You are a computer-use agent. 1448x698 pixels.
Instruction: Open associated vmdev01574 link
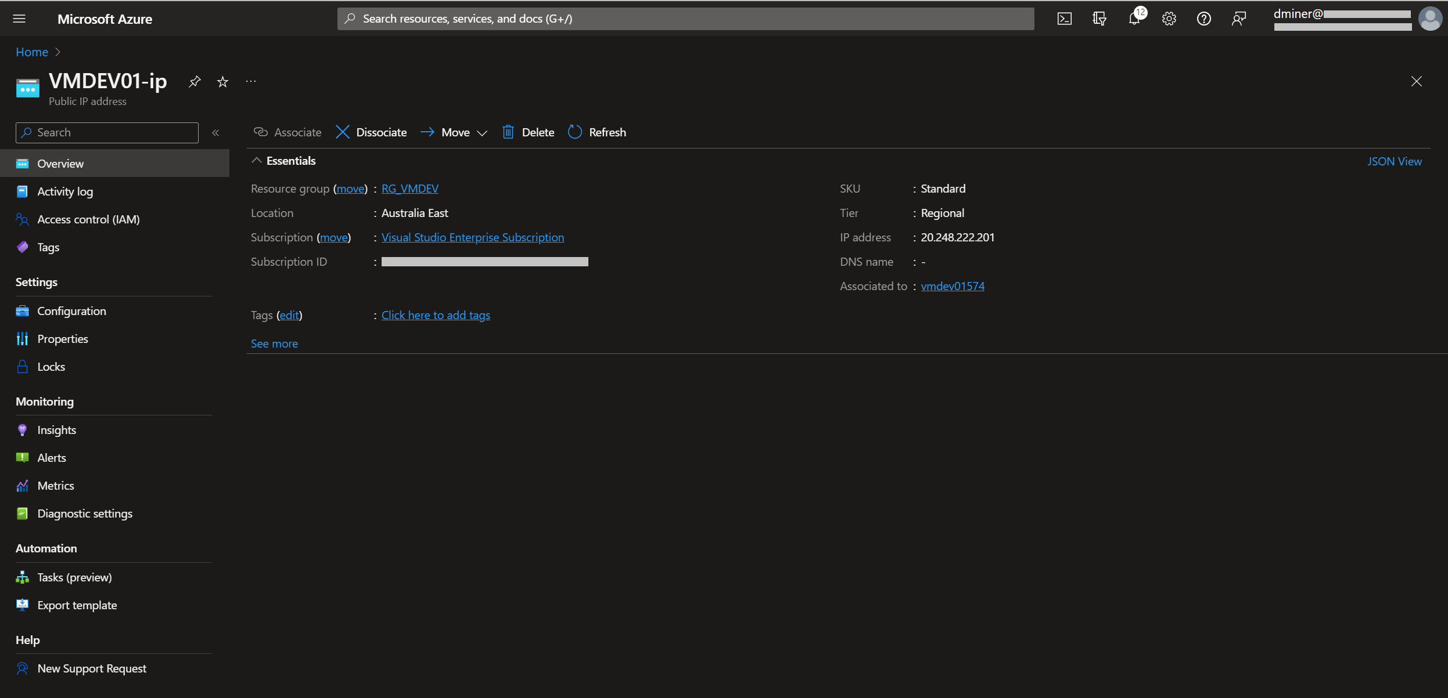click(x=953, y=286)
